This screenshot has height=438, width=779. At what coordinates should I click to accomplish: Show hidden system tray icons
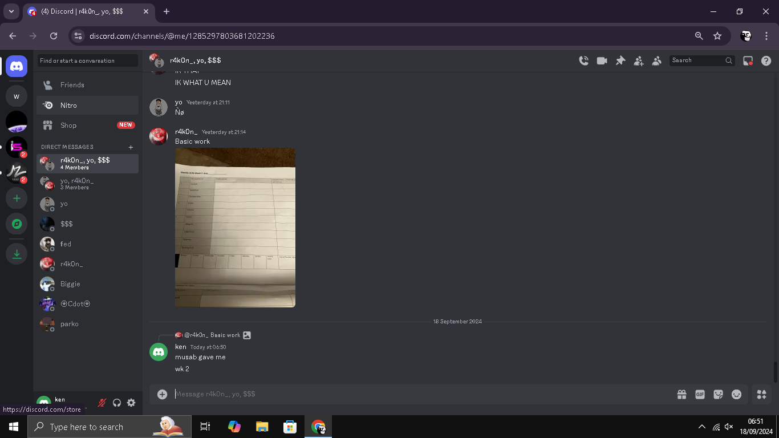[701, 427]
